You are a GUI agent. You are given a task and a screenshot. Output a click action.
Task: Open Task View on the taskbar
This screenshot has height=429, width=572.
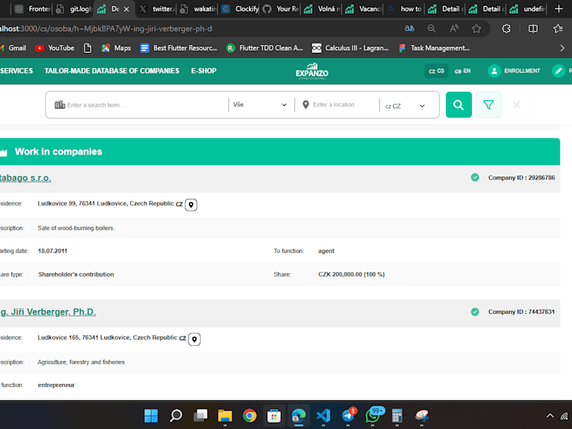point(200,415)
